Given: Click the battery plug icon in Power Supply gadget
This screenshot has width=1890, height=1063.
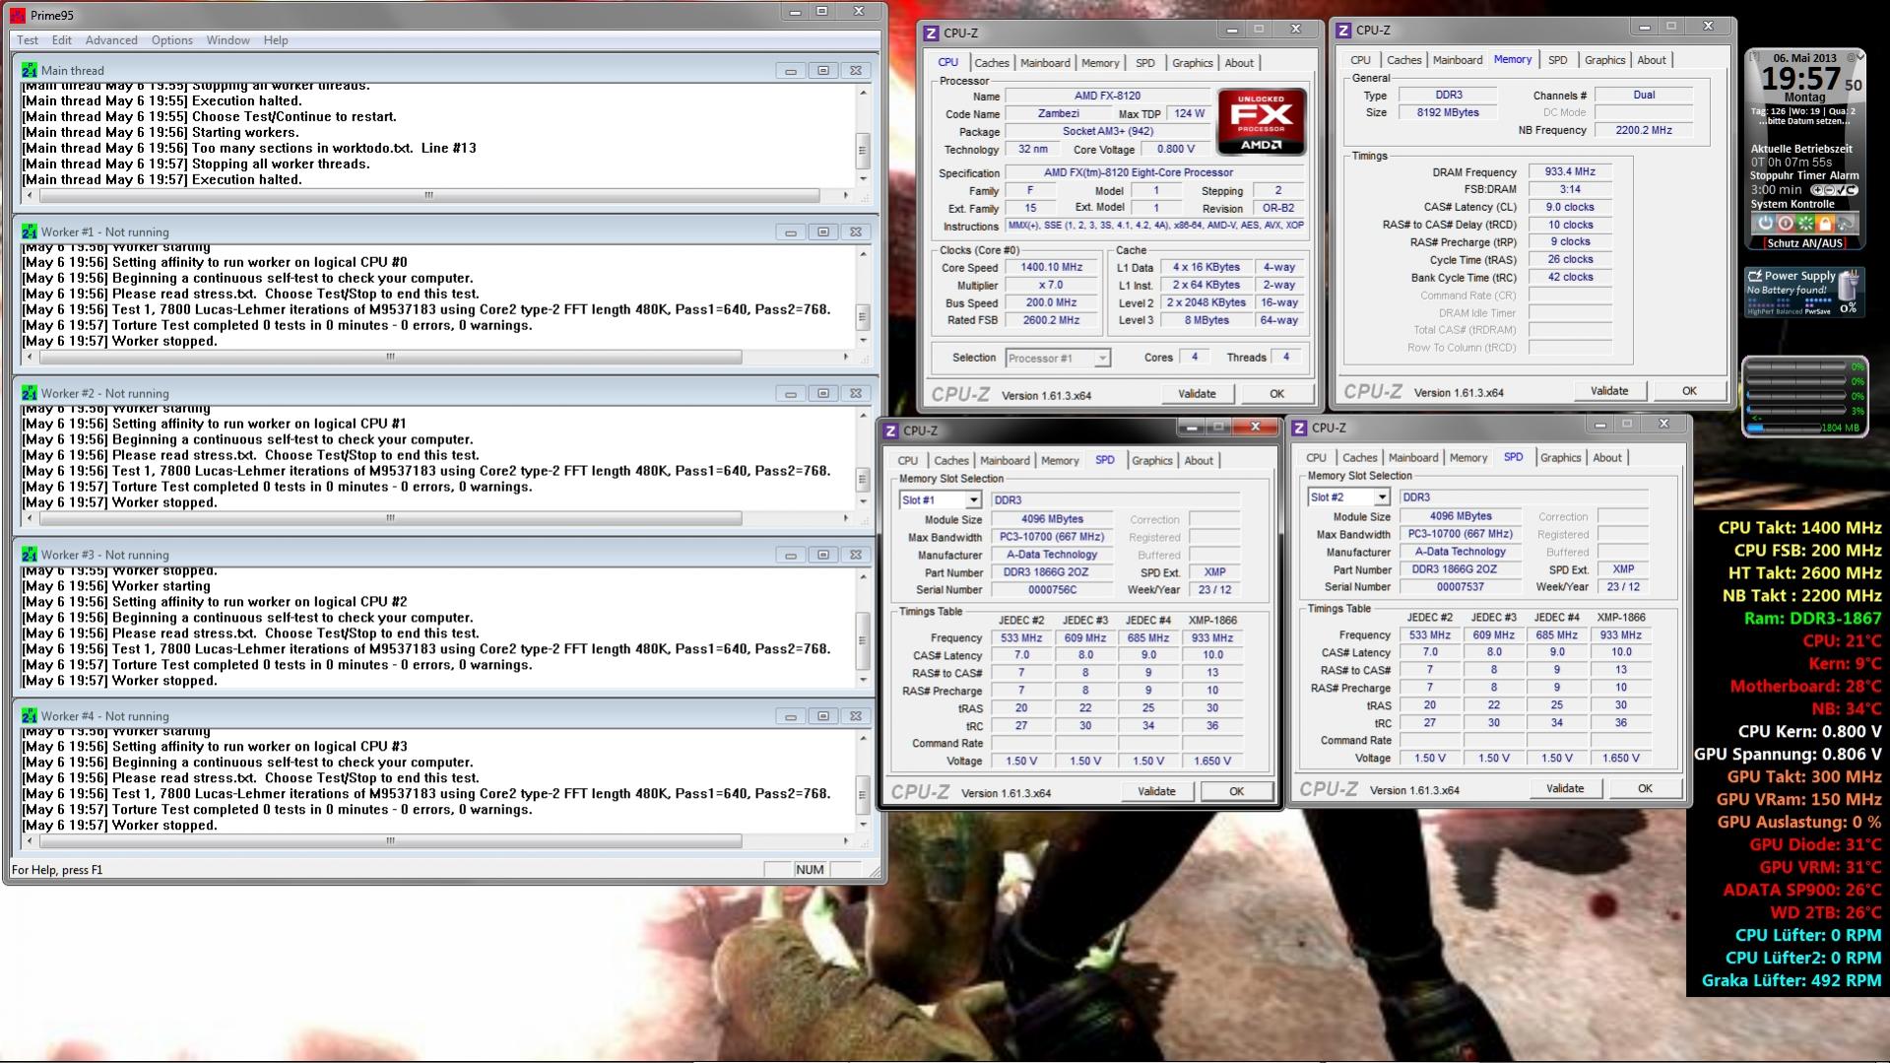Looking at the screenshot, I should [1849, 288].
